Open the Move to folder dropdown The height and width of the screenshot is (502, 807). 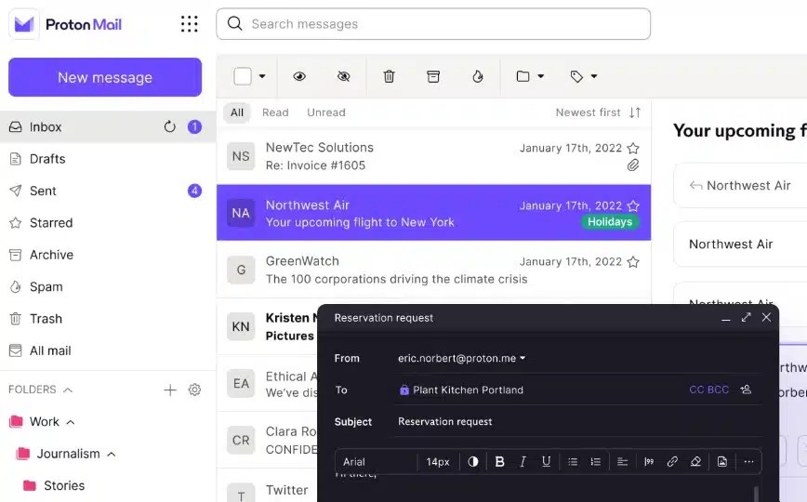click(530, 76)
